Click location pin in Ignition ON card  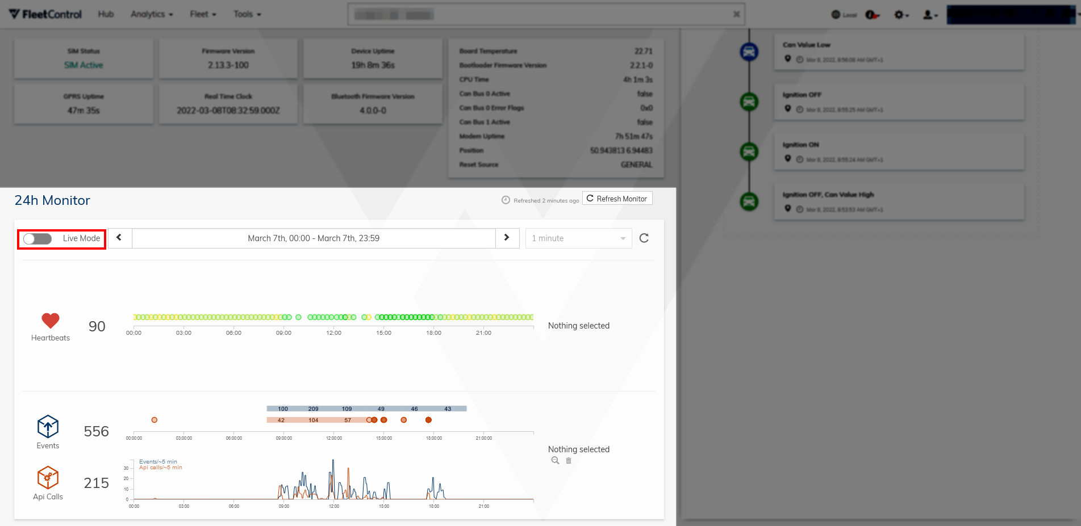pyautogui.click(x=787, y=159)
